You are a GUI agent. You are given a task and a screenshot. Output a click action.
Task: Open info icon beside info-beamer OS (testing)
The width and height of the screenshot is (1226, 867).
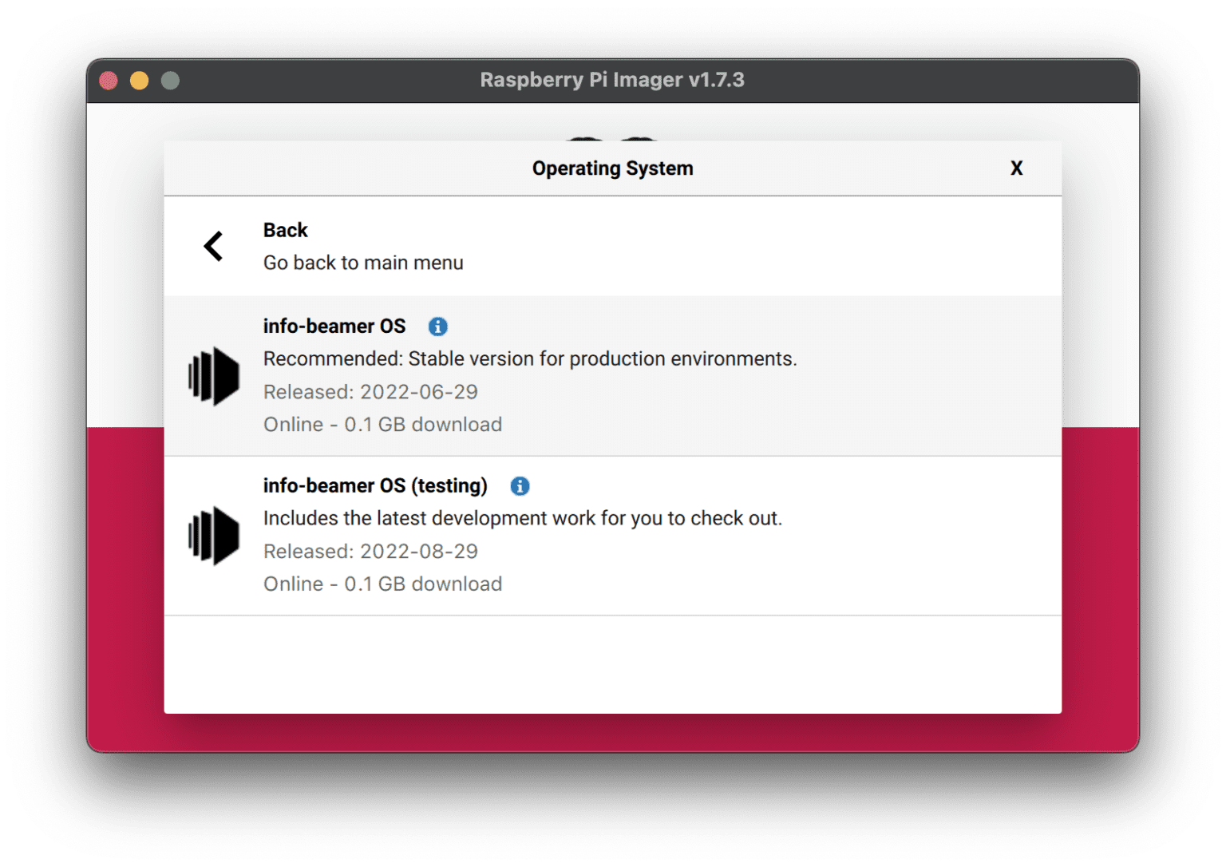pyautogui.click(x=520, y=486)
